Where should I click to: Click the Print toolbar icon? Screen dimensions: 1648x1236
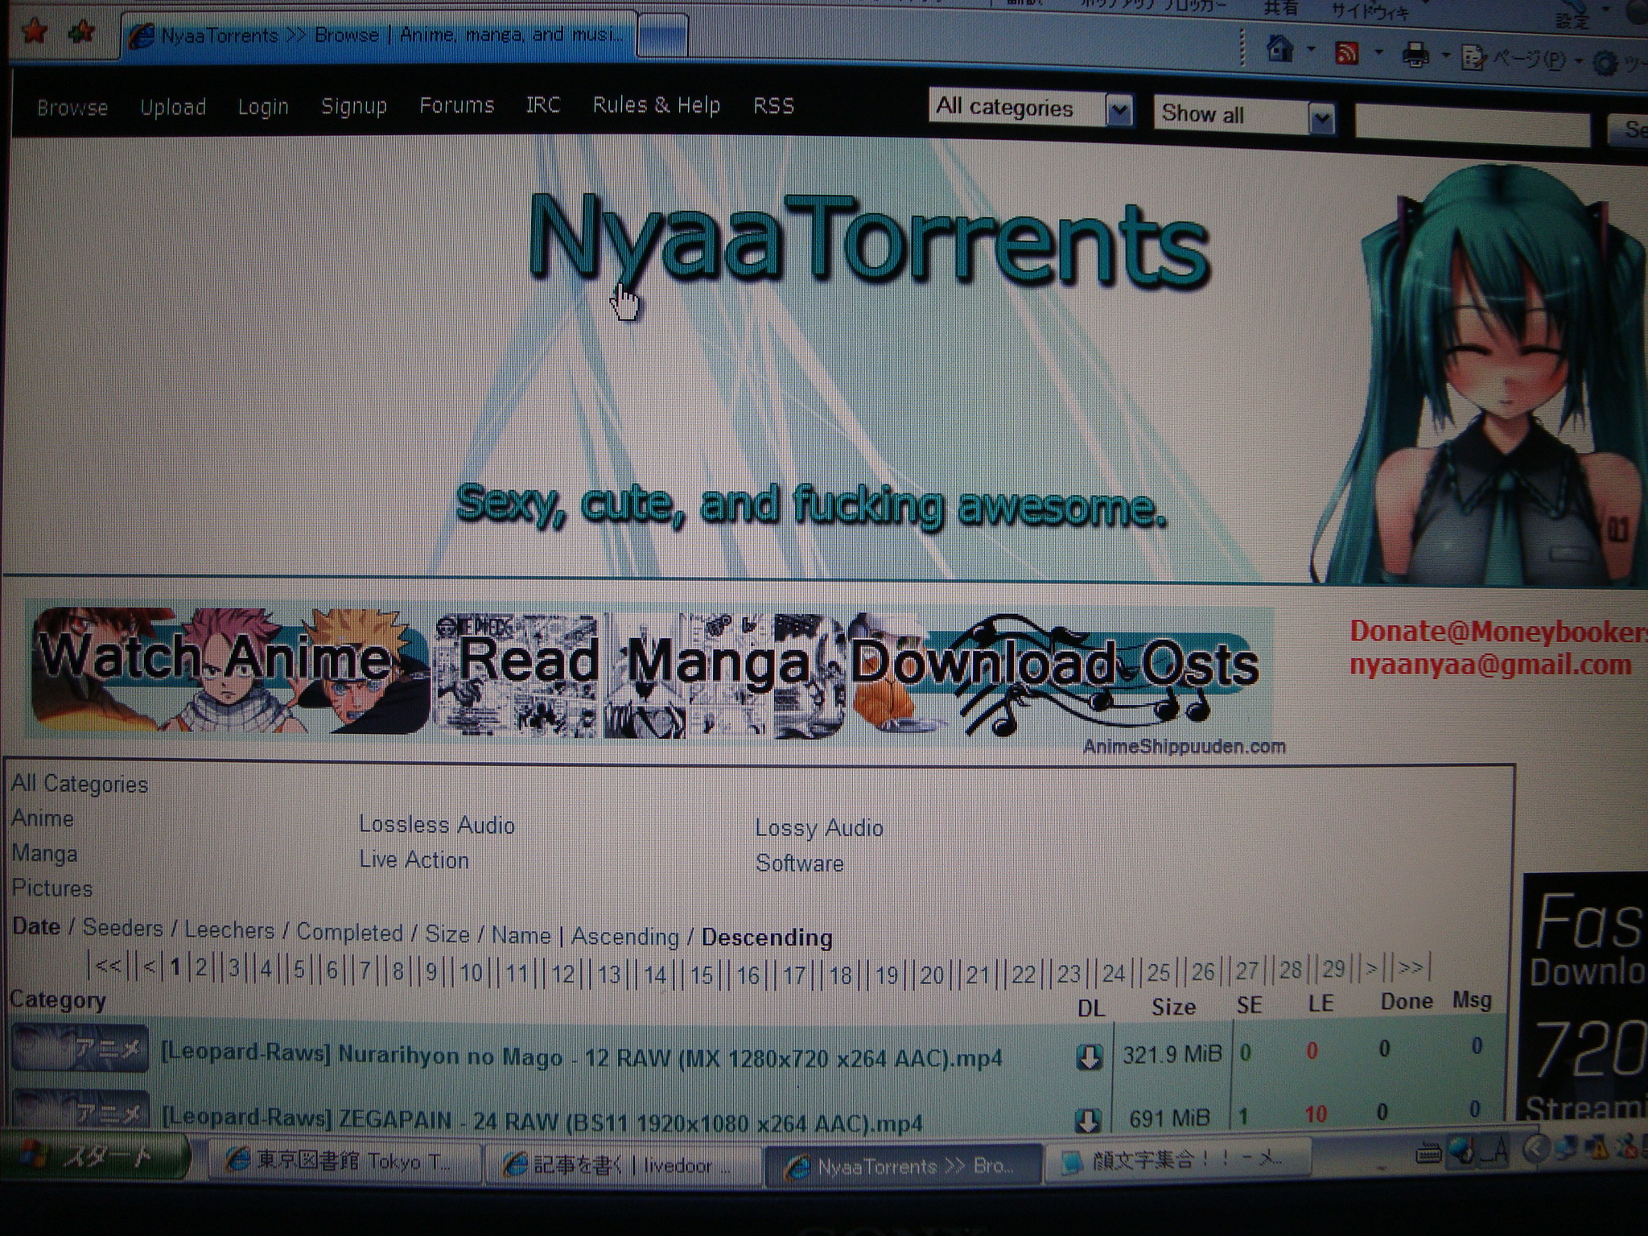(1415, 55)
